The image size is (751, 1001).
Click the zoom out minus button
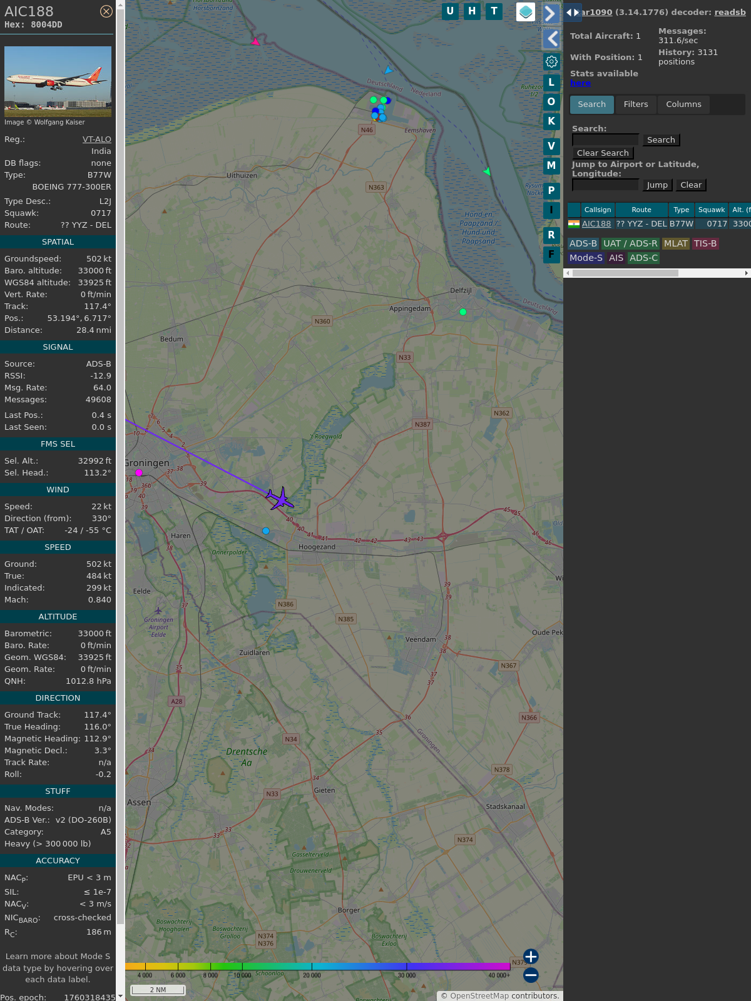coord(531,975)
